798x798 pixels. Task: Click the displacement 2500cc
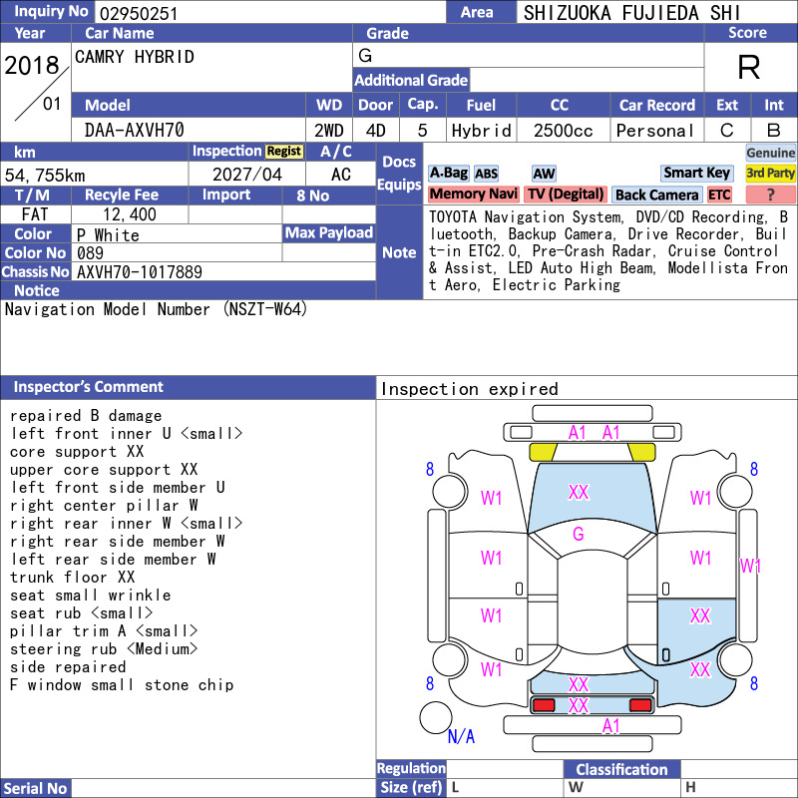563,131
